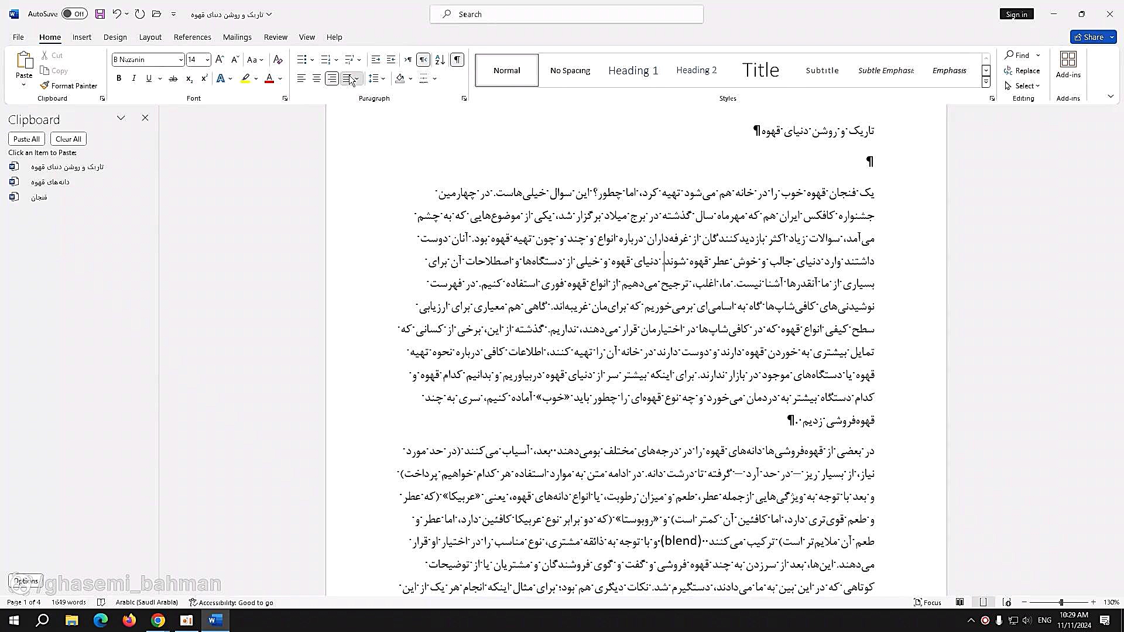The height and width of the screenshot is (632, 1124).
Task: Click the zoom slider handle
Action: point(1061,602)
